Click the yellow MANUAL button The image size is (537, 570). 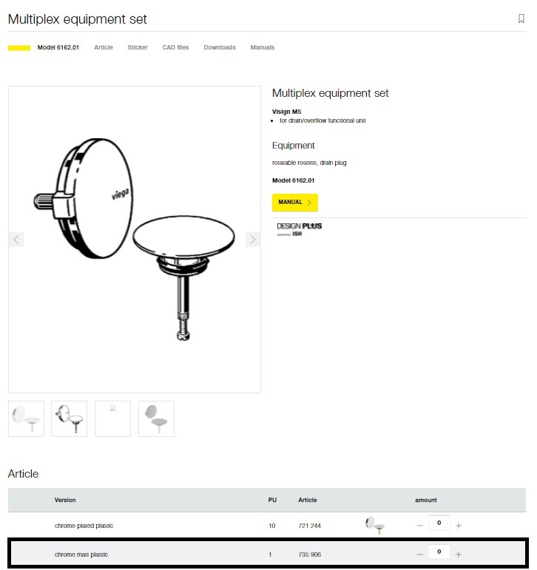(x=294, y=203)
